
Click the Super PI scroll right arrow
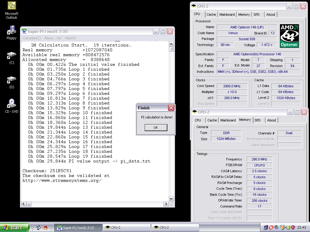[x=166, y=204]
